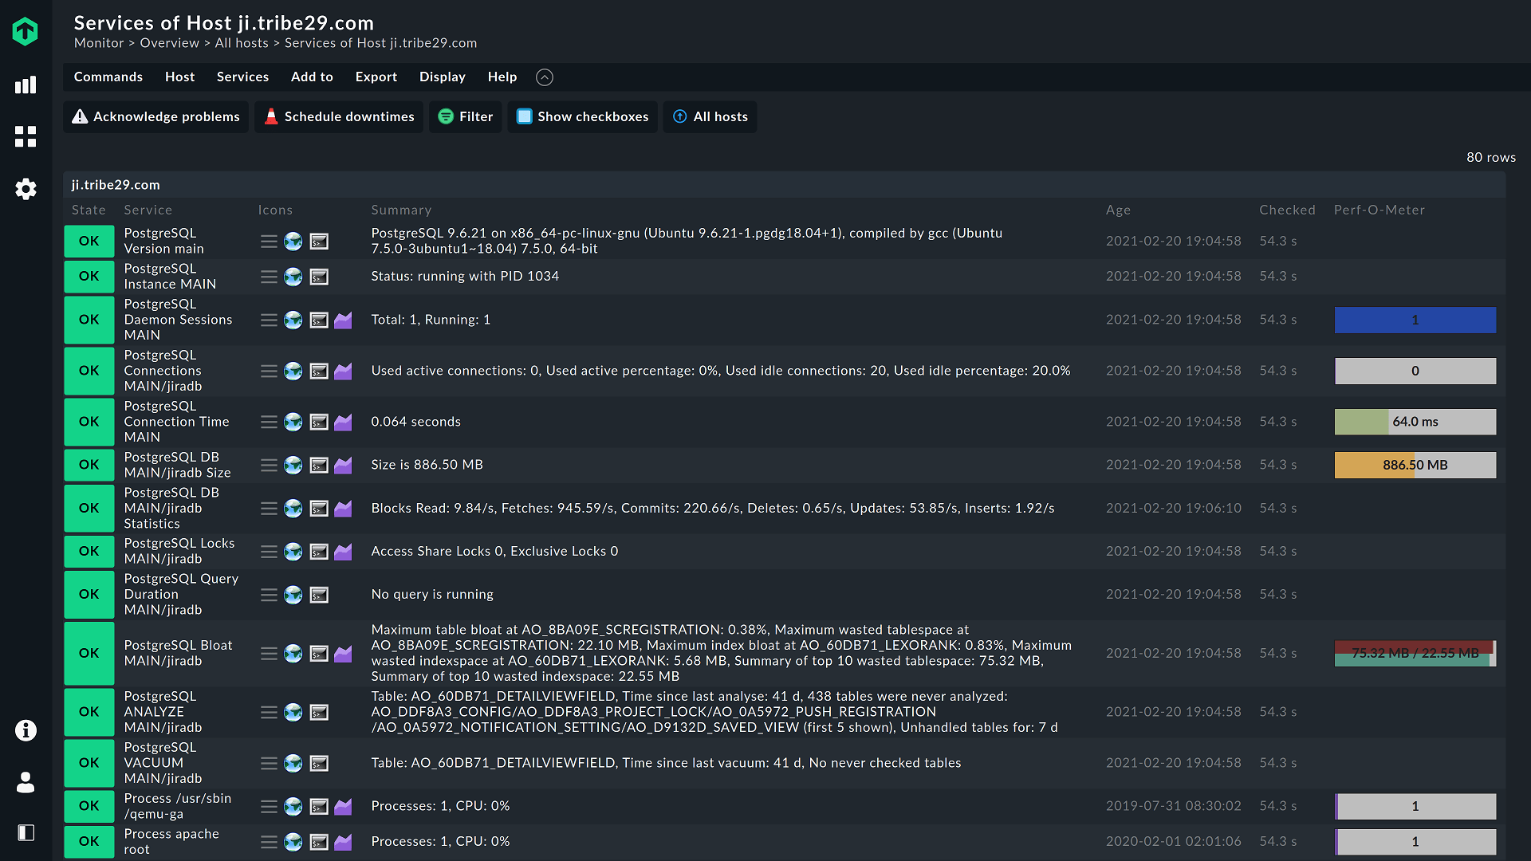
Task: Open the Help info icon in sidebar
Action: click(26, 730)
